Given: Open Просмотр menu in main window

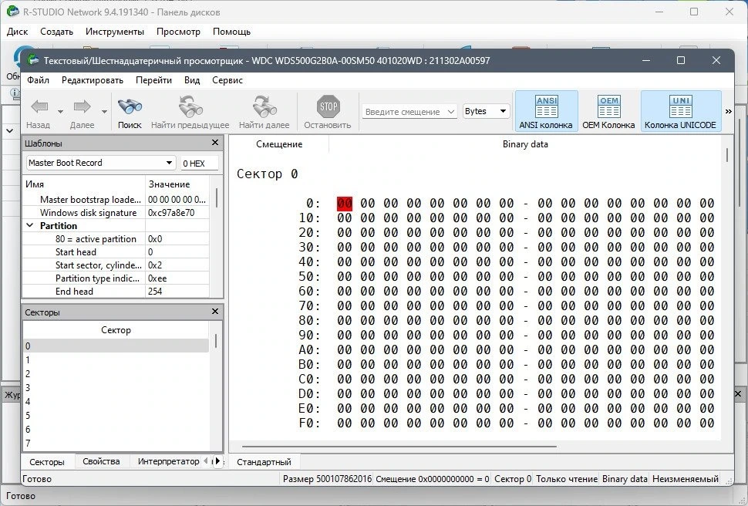Looking at the screenshot, I should 178,32.
